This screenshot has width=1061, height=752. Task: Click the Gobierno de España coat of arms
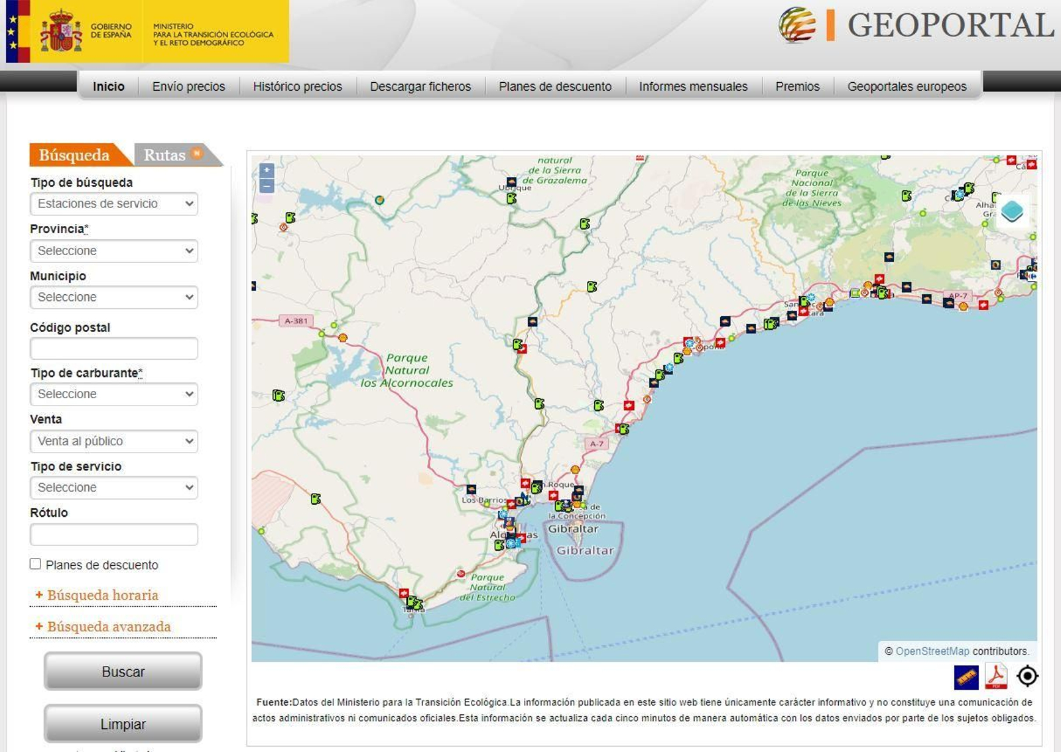click(x=60, y=30)
